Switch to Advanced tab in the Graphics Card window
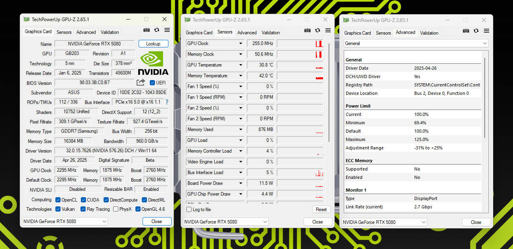 (x=86, y=32)
